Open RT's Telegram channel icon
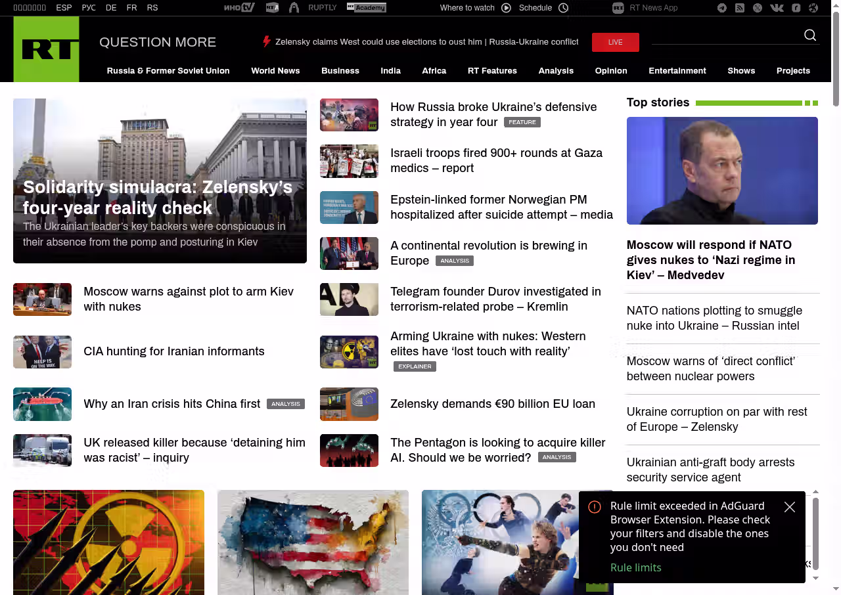This screenshot has height=595, width=841. pos(722,8)
